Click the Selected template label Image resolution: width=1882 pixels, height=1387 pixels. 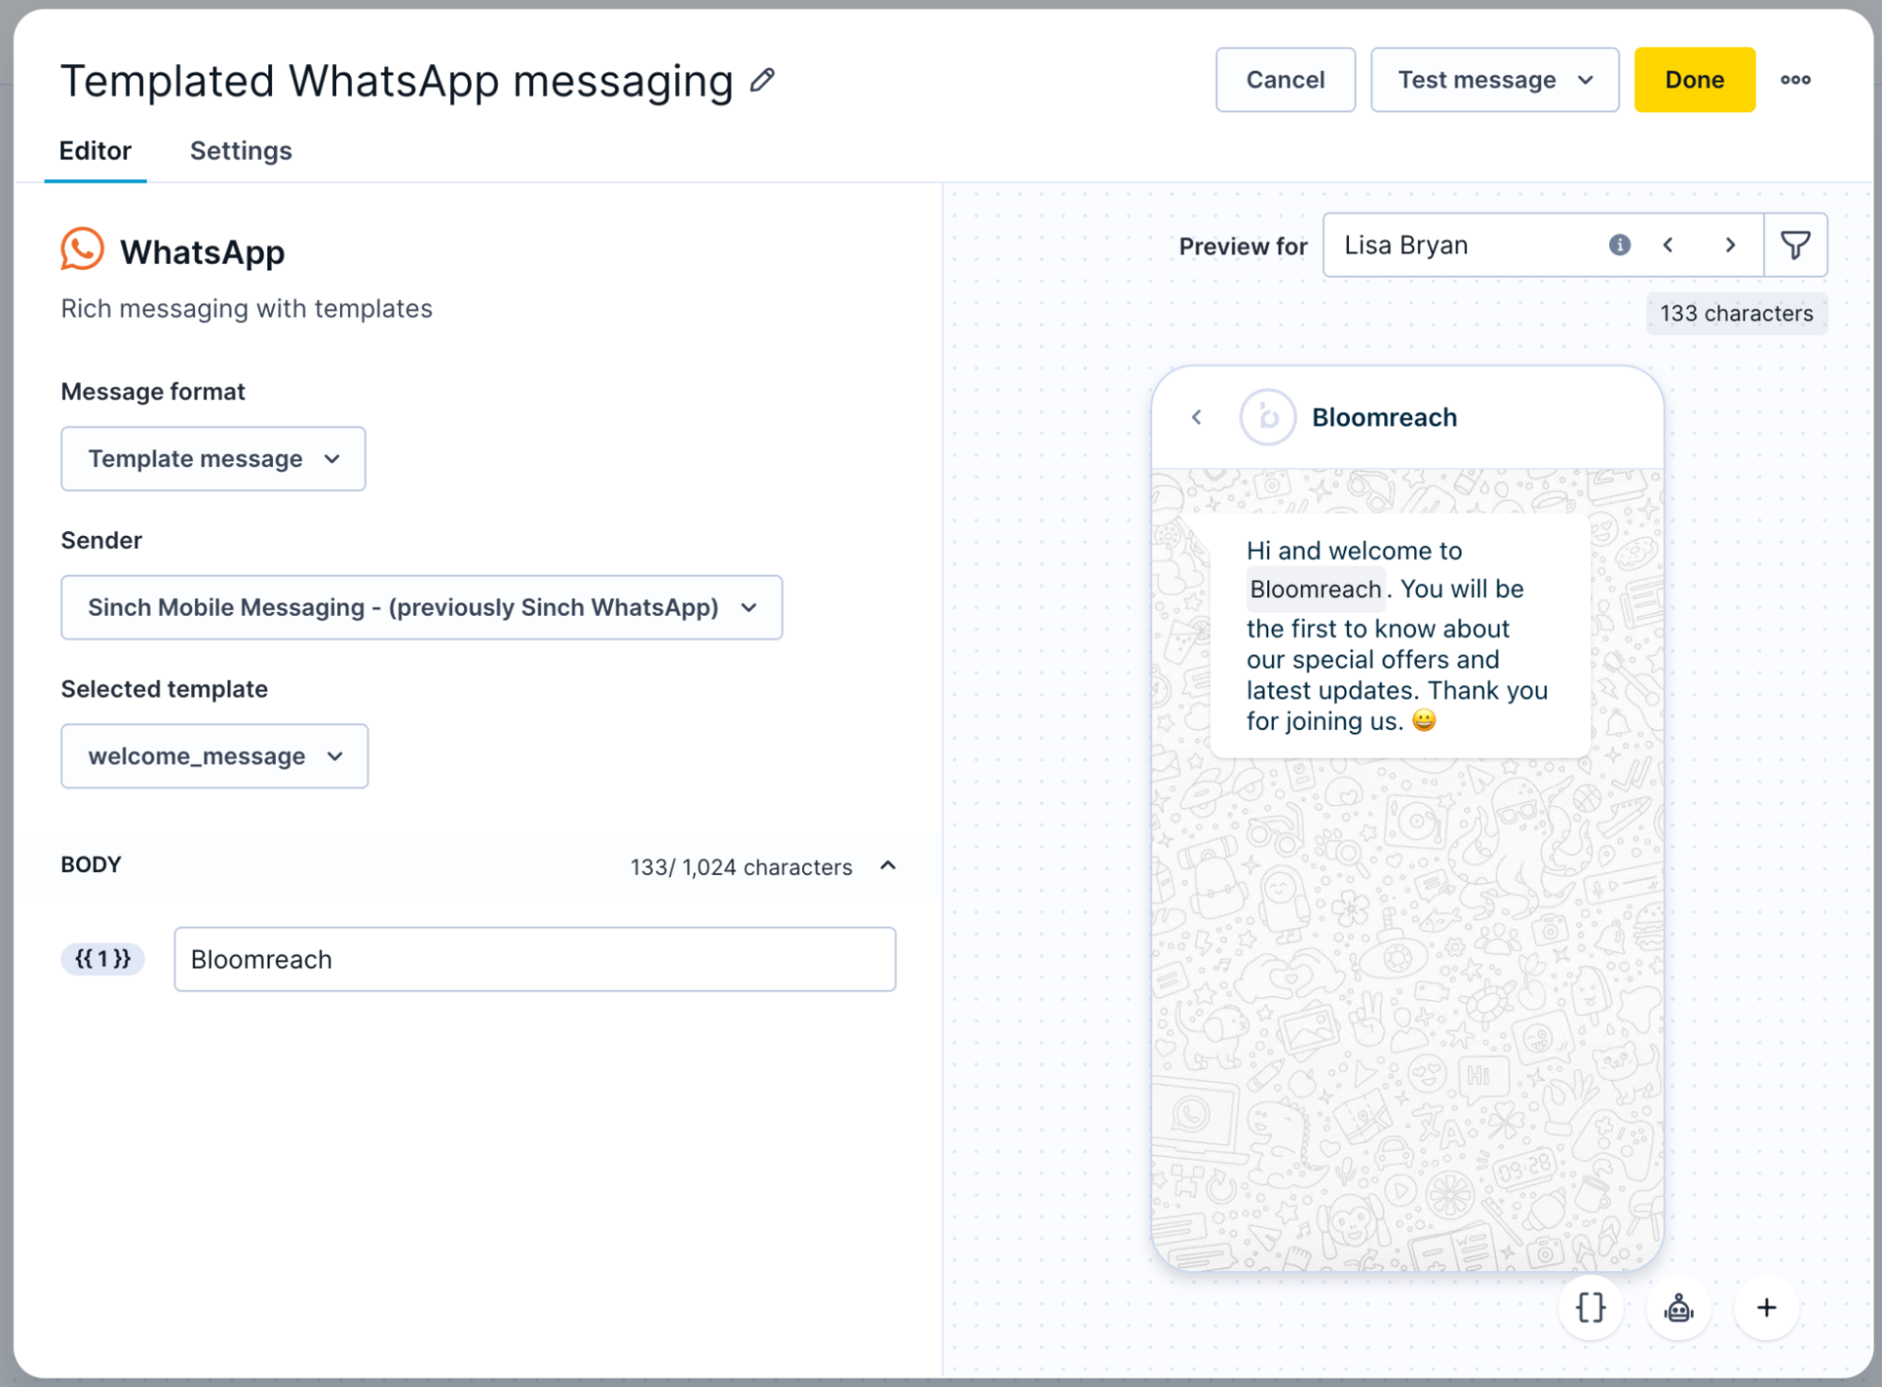click(x=165, y=689)
